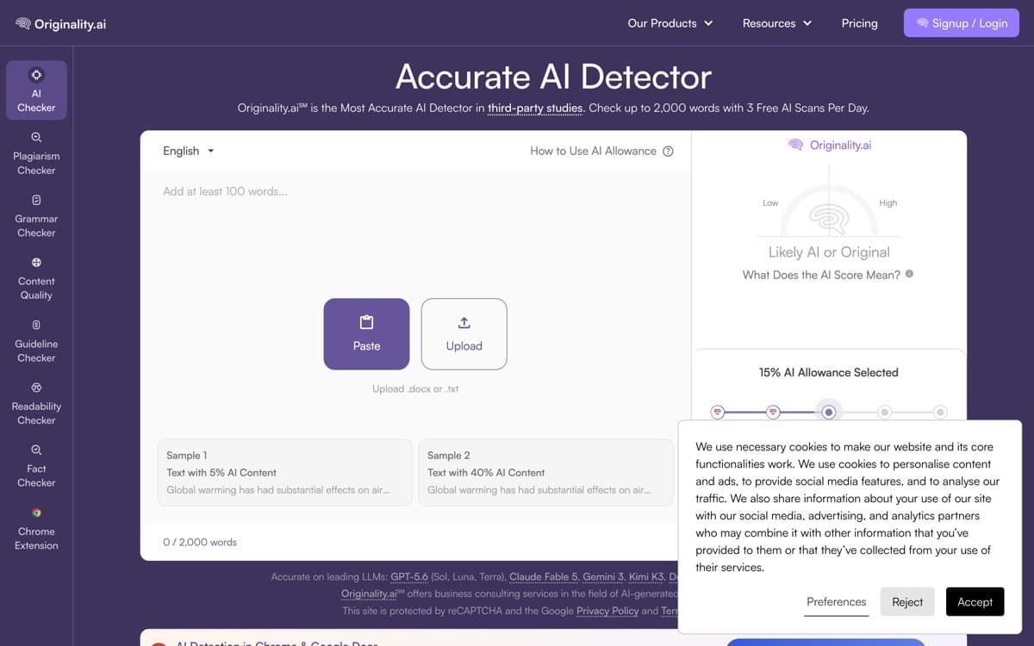Click the Originality.ai brain logo in header
1034x646 pixels.
[x=23, y=23]
